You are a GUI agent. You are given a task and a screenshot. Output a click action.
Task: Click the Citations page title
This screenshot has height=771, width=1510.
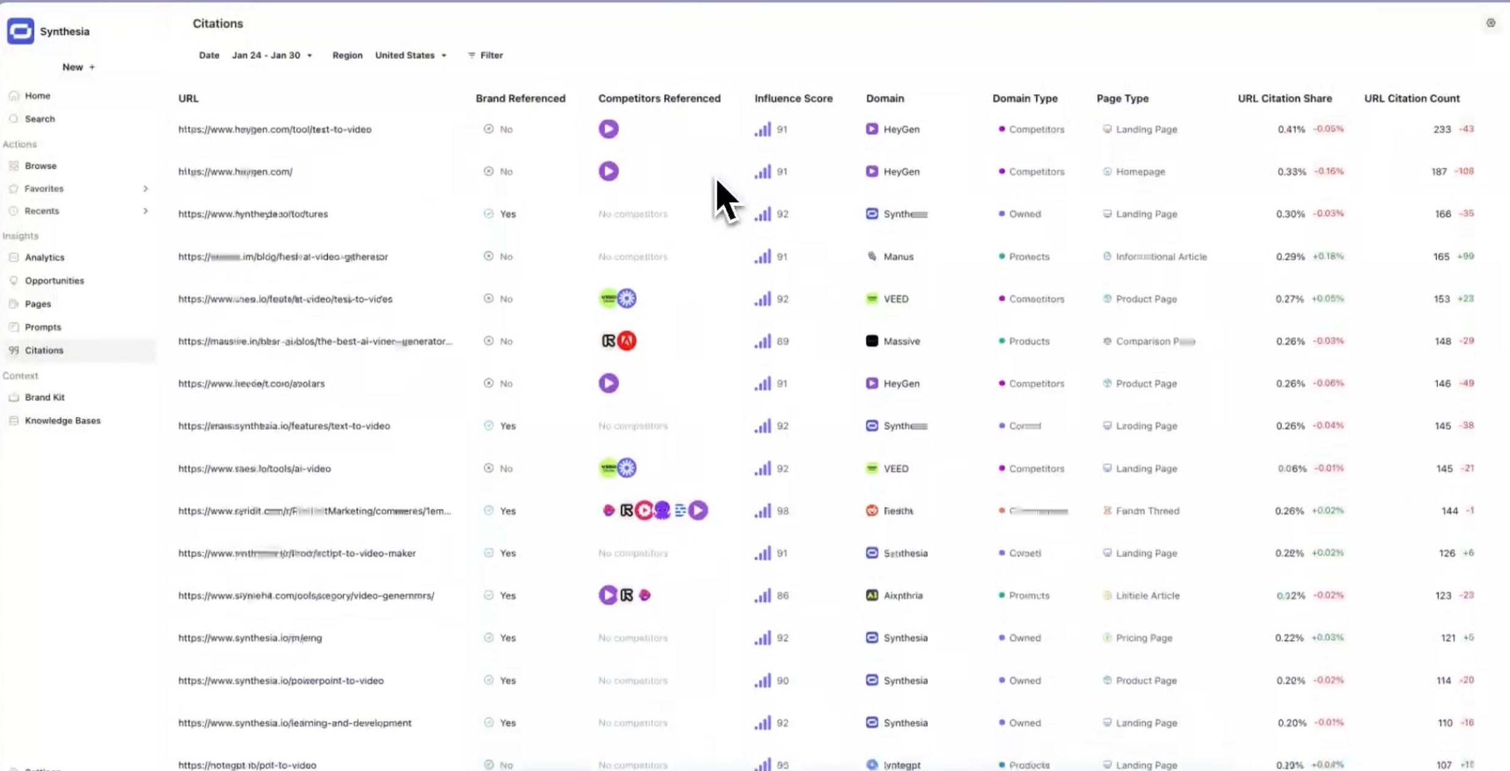pos(218,23)
